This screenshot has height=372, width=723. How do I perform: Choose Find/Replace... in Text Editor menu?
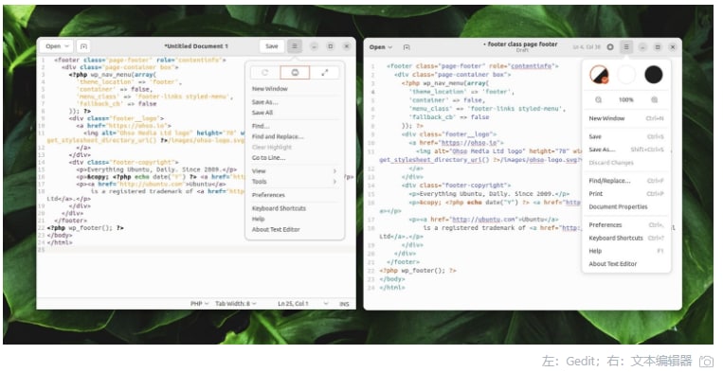pos(625,181)
